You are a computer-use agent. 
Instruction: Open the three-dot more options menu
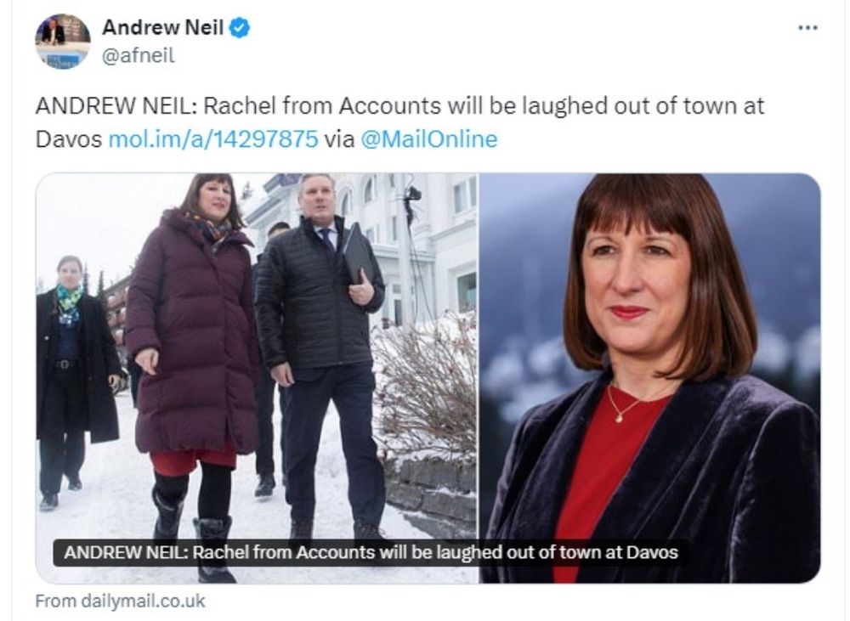[807, 28]
